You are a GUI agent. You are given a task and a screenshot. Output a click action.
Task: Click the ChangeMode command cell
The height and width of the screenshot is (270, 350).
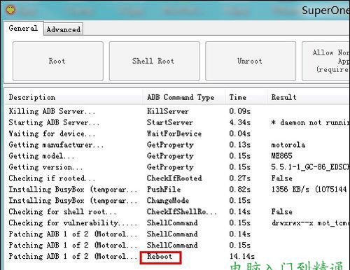pyautogui.click(x=168, y=201)
